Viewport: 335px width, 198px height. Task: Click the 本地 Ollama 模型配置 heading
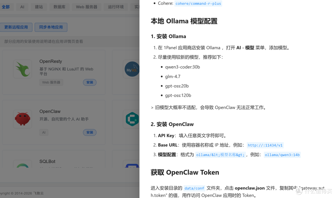184,21
